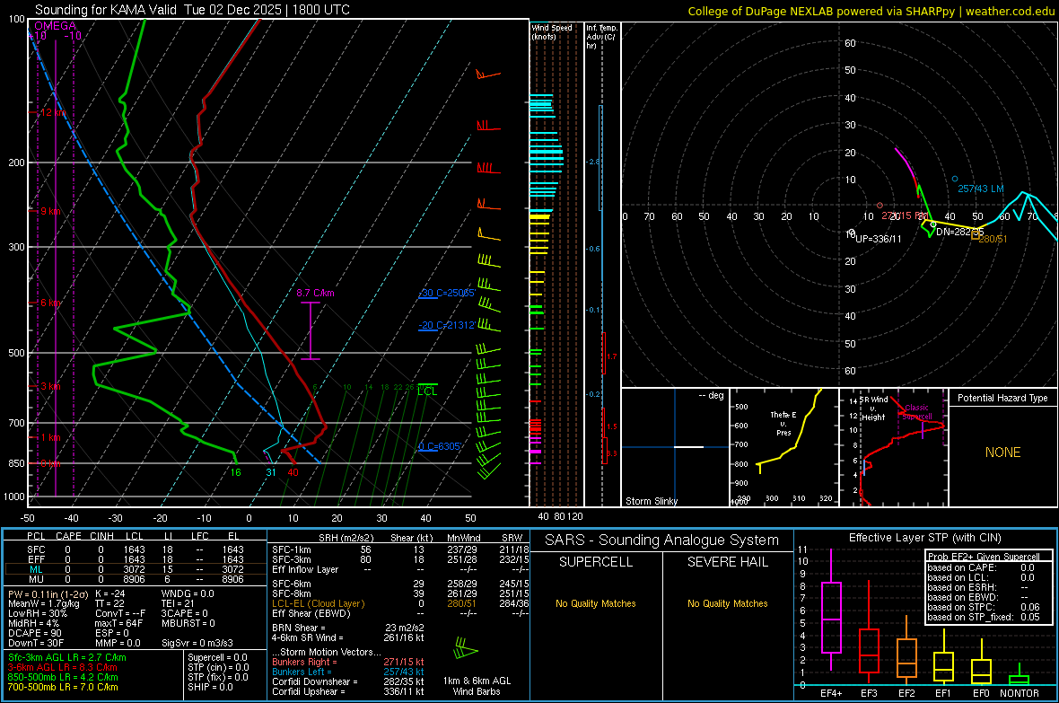
Task: Click the "Storm Slinky" panel label
Action: [x=651, y=501]
